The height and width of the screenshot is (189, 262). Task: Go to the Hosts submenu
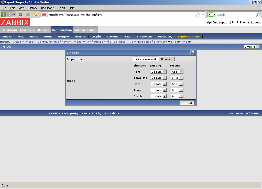(x=34, y=37)
